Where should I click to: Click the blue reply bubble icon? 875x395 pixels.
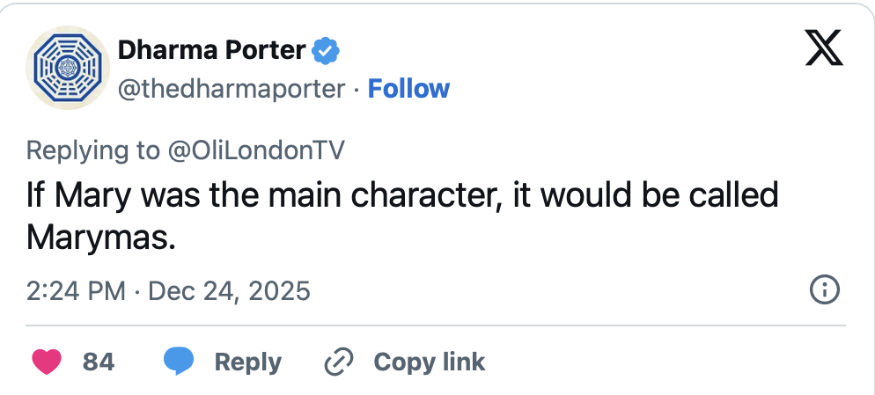179,362
